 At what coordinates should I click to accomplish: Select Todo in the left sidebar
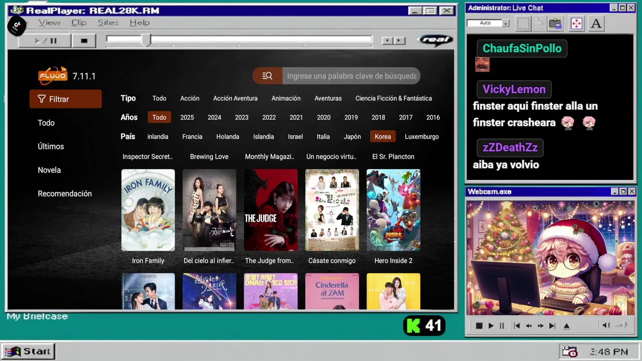[46, 123]
